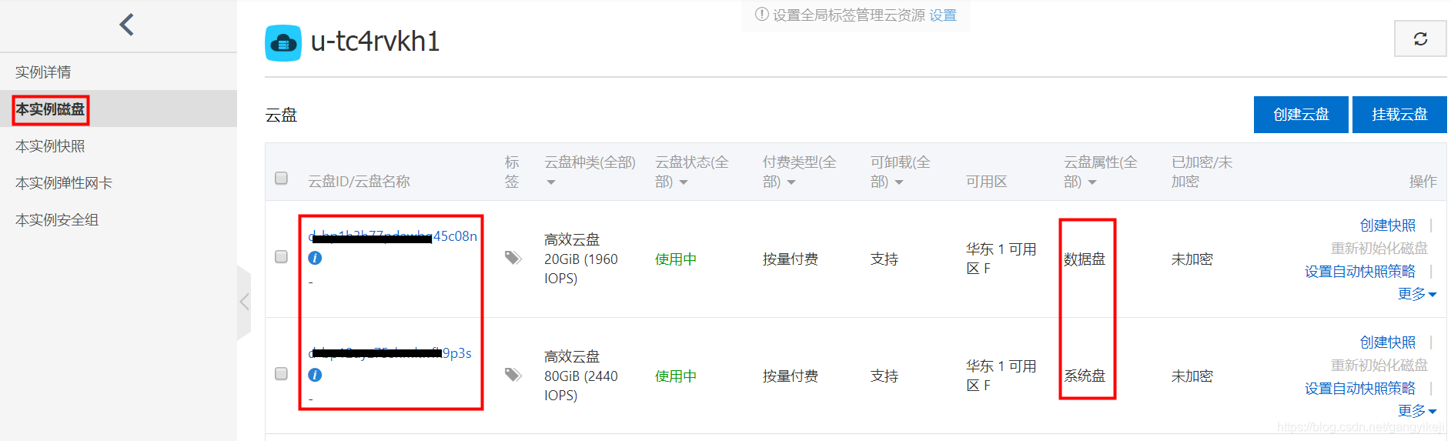Click the tag icon of the 80GiB disk
The width and height of the screenshot is (1451, 441).
coord(513,375)
